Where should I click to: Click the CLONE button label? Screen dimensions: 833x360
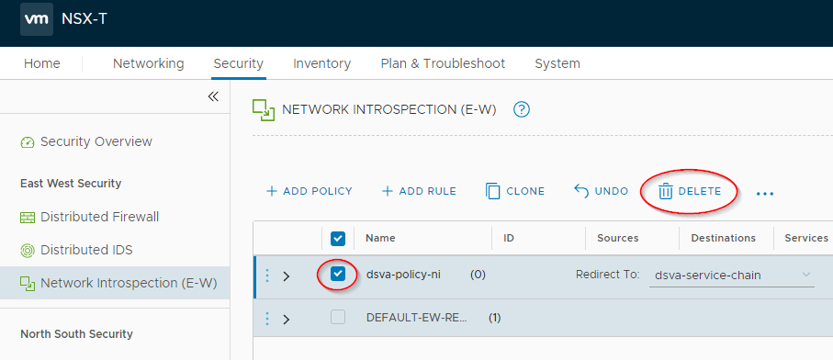(525, 191)
